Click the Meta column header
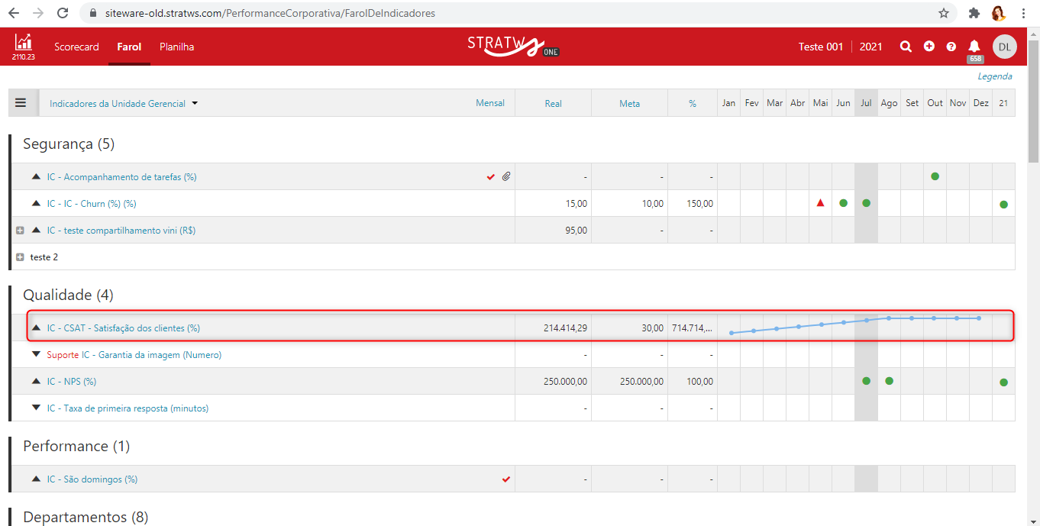This screenshot has width=1040, height=526. pyautogui.click(x=629, y=103)
